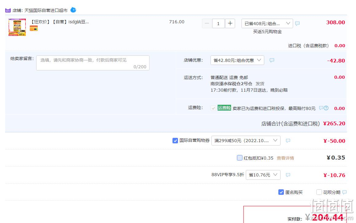Click the quantity input field showing 1
The height and width of the screenshot is (223, 356).
click(x=219, y=23)
